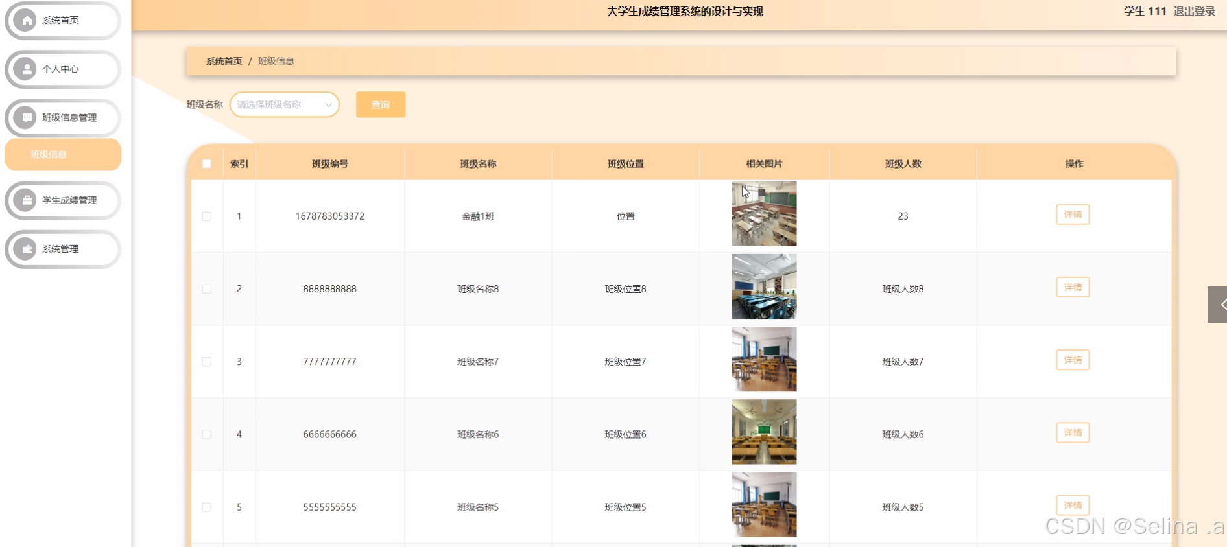The width and height of the screenshot is (1227, 547).
Task: Click class number 6666666666
Action: pyautogui.click(x=330, y=434)
